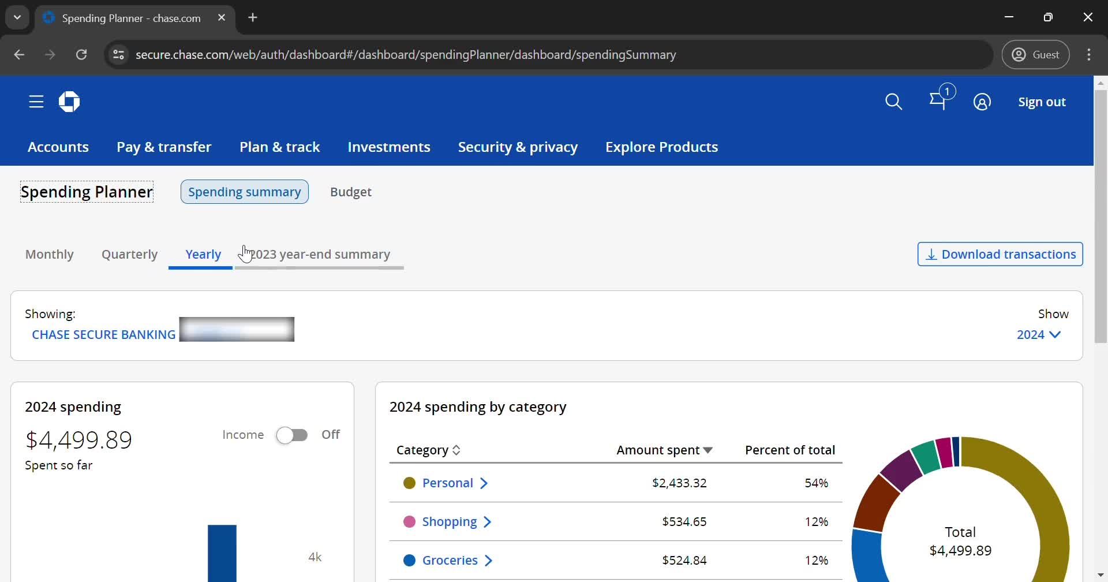Click Sign out
1108x582 pixels.
(x=1042, y=102)
